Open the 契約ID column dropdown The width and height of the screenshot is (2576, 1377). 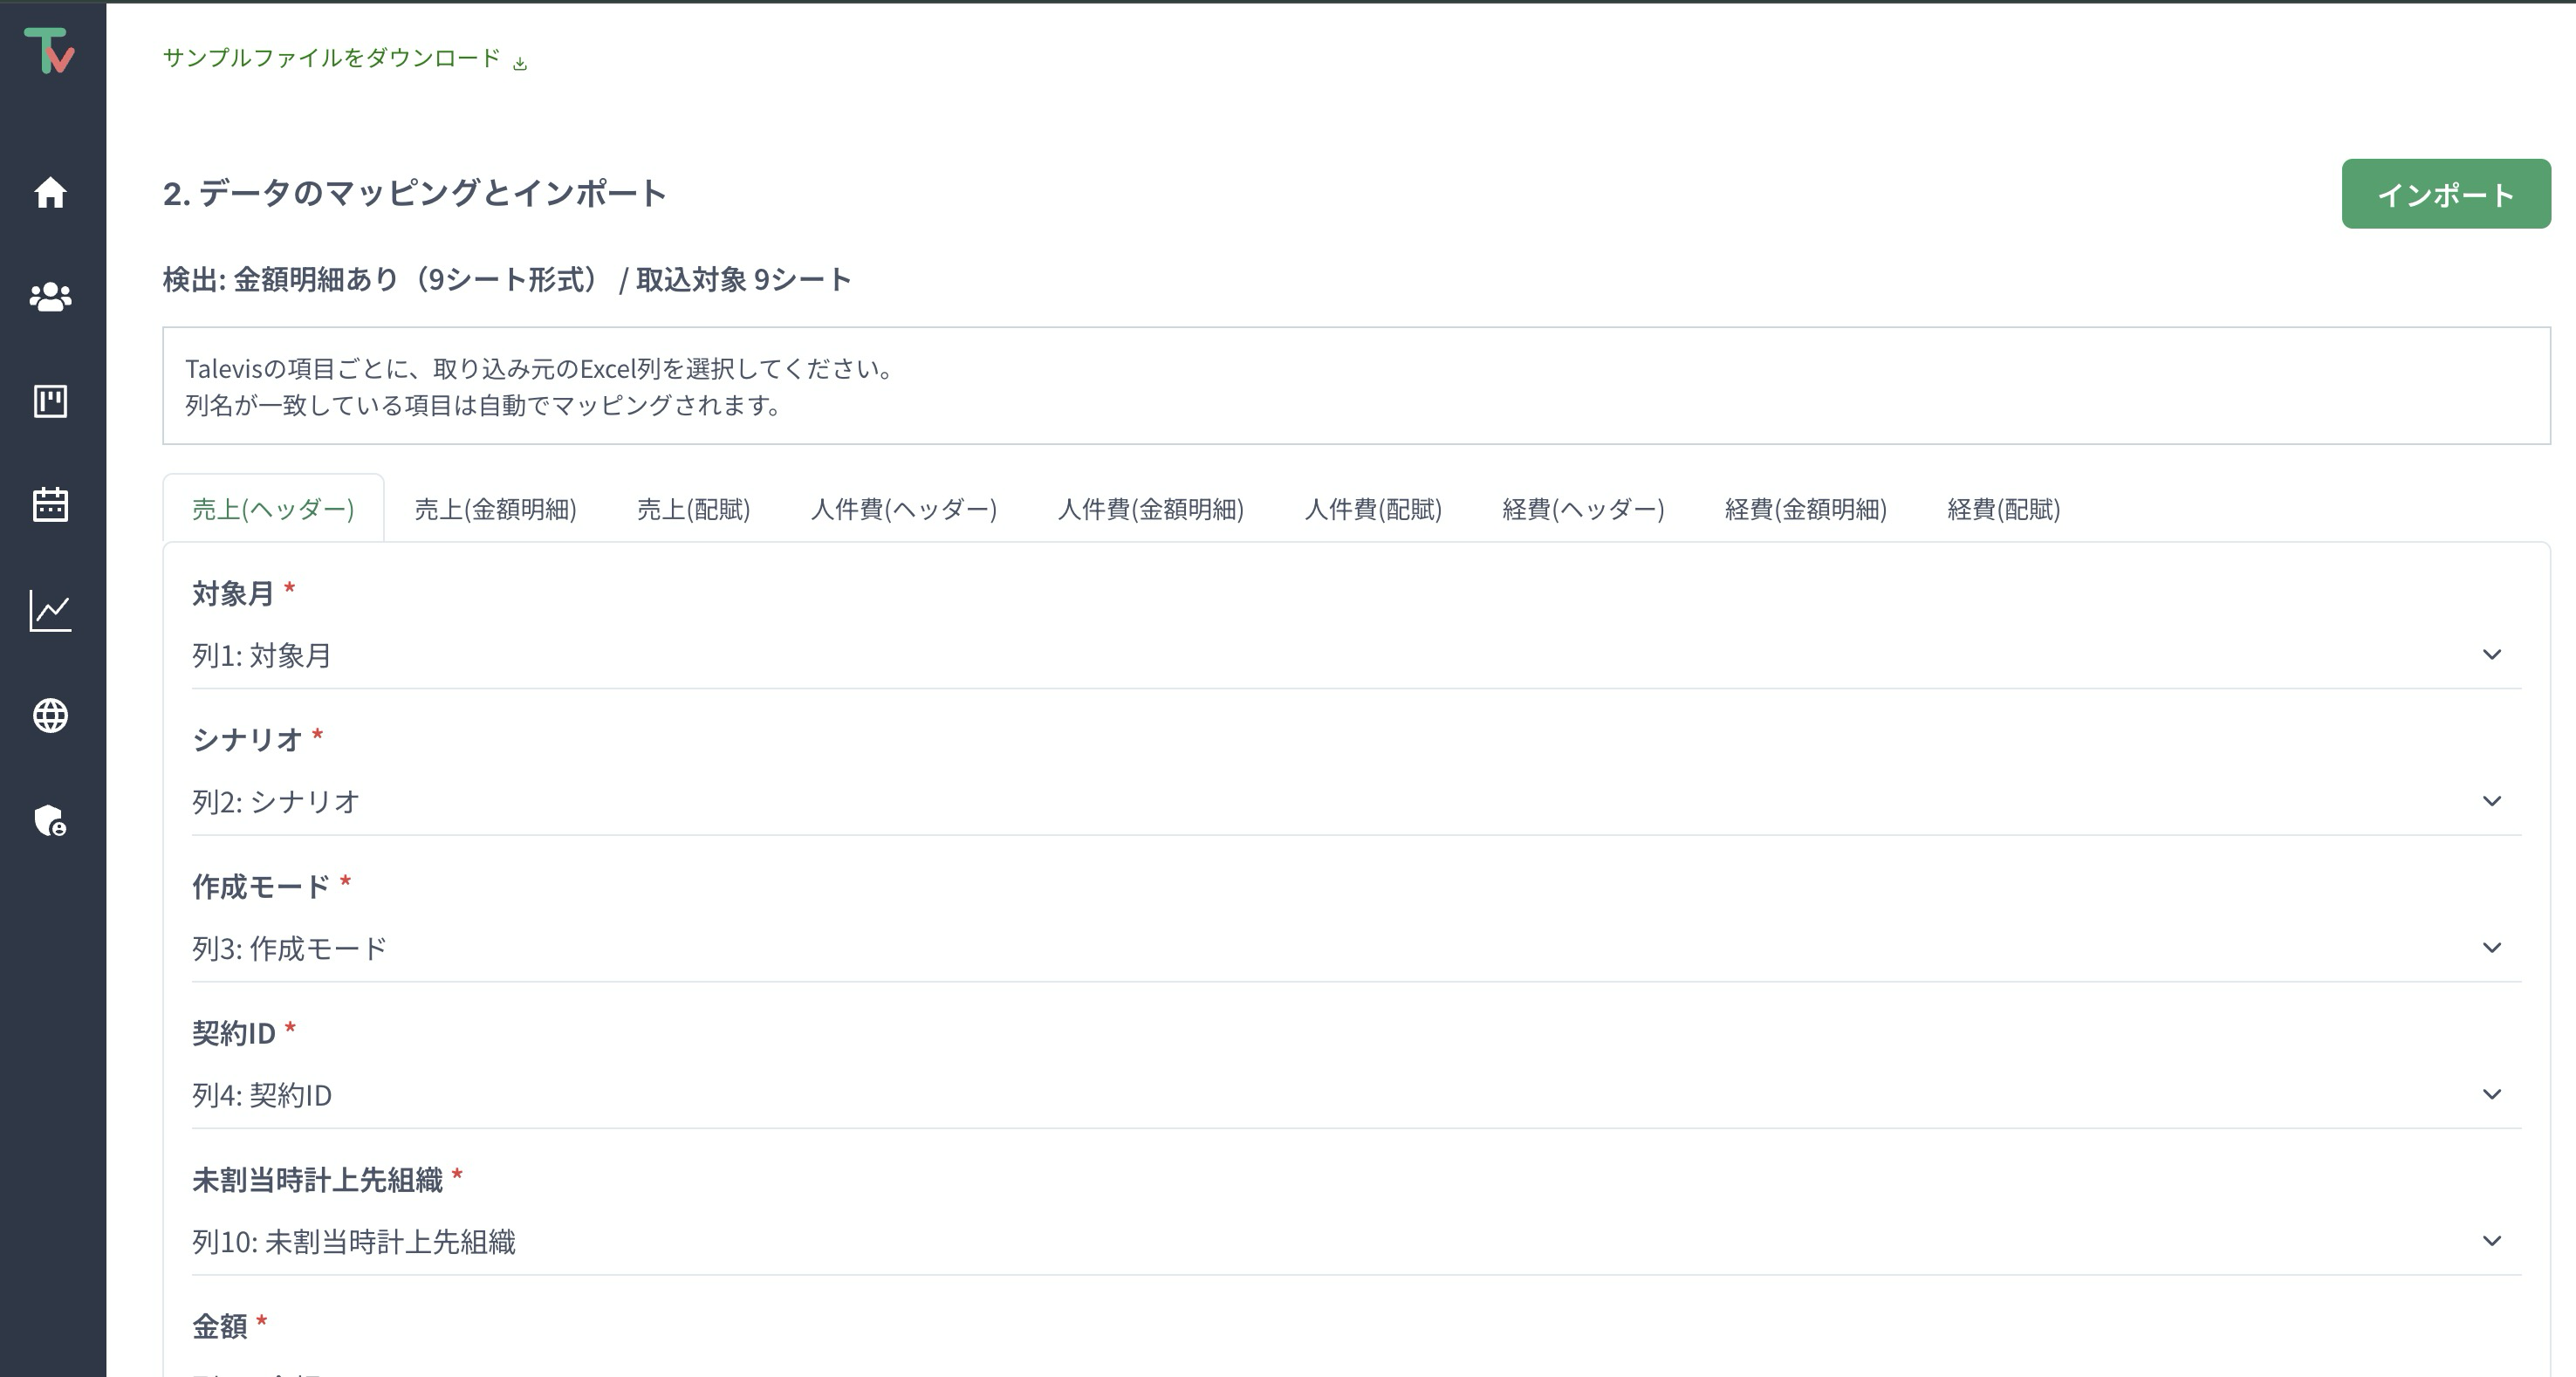click(1356, 1095)
